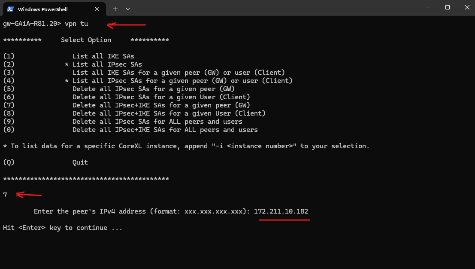Click option (0) Delete all SAs for ALL peers
475x269 pixels.
pos(130,130)
